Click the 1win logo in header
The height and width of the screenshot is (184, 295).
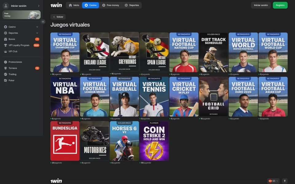coord(56,5)
